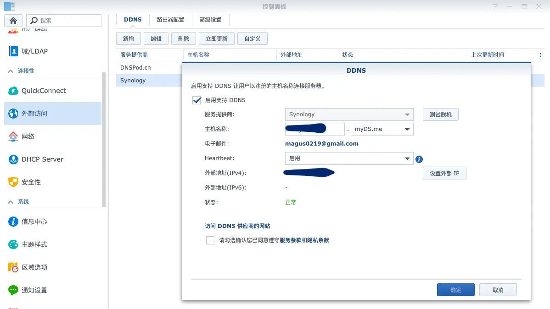The image size is (550, 309).
Task: Switch to the Router Configuration tab
Action: tap(170, 20)
